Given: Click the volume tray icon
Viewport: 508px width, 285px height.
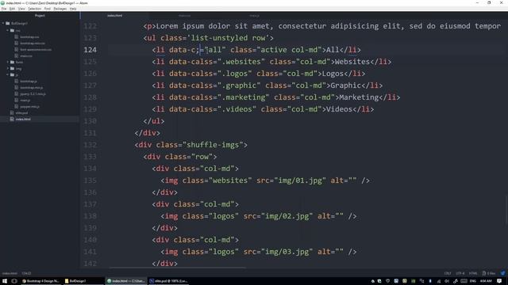Looking at the screenshot, I should pos(447,281).
